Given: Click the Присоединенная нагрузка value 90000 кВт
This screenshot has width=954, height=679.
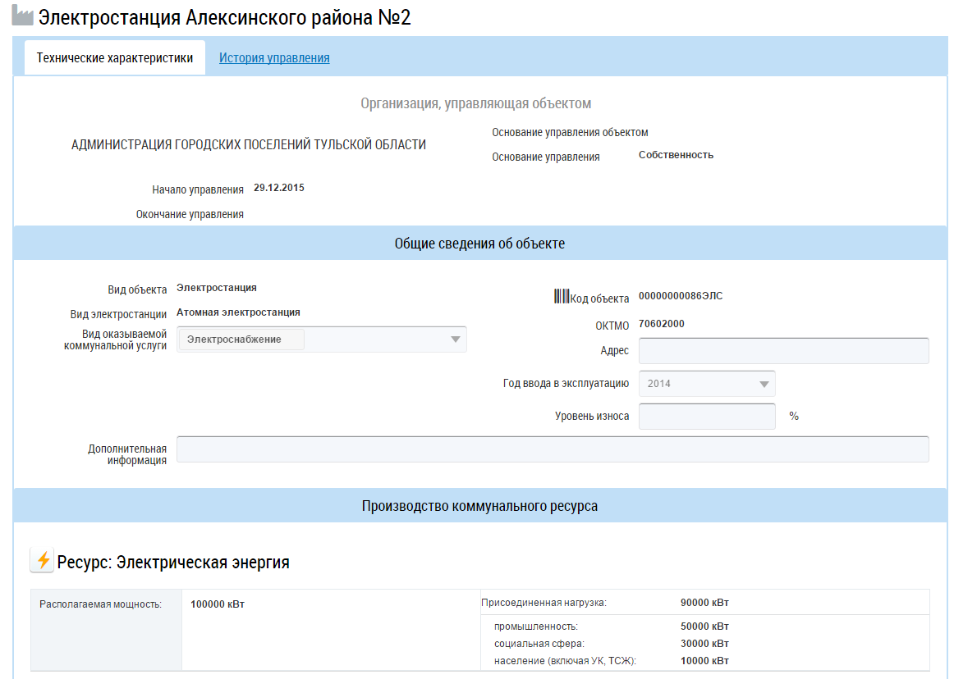Looking at the screenshot, I should [704, 603].
